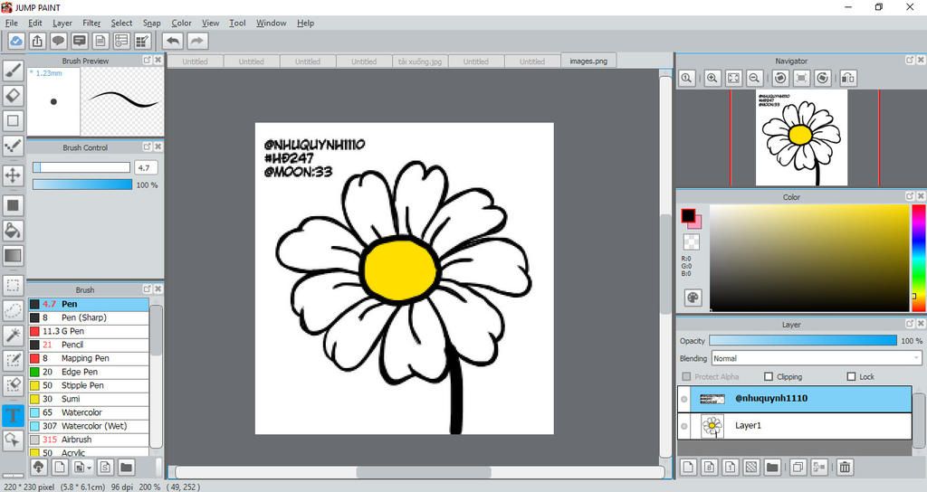
Task: Float the Brush Control panel
Action: (147, 147)
